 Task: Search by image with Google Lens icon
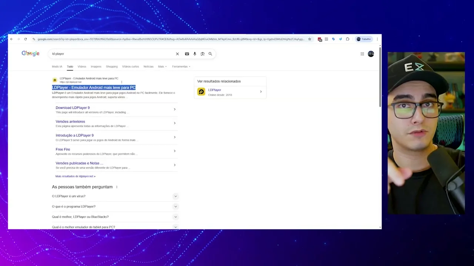click(203, 54)
